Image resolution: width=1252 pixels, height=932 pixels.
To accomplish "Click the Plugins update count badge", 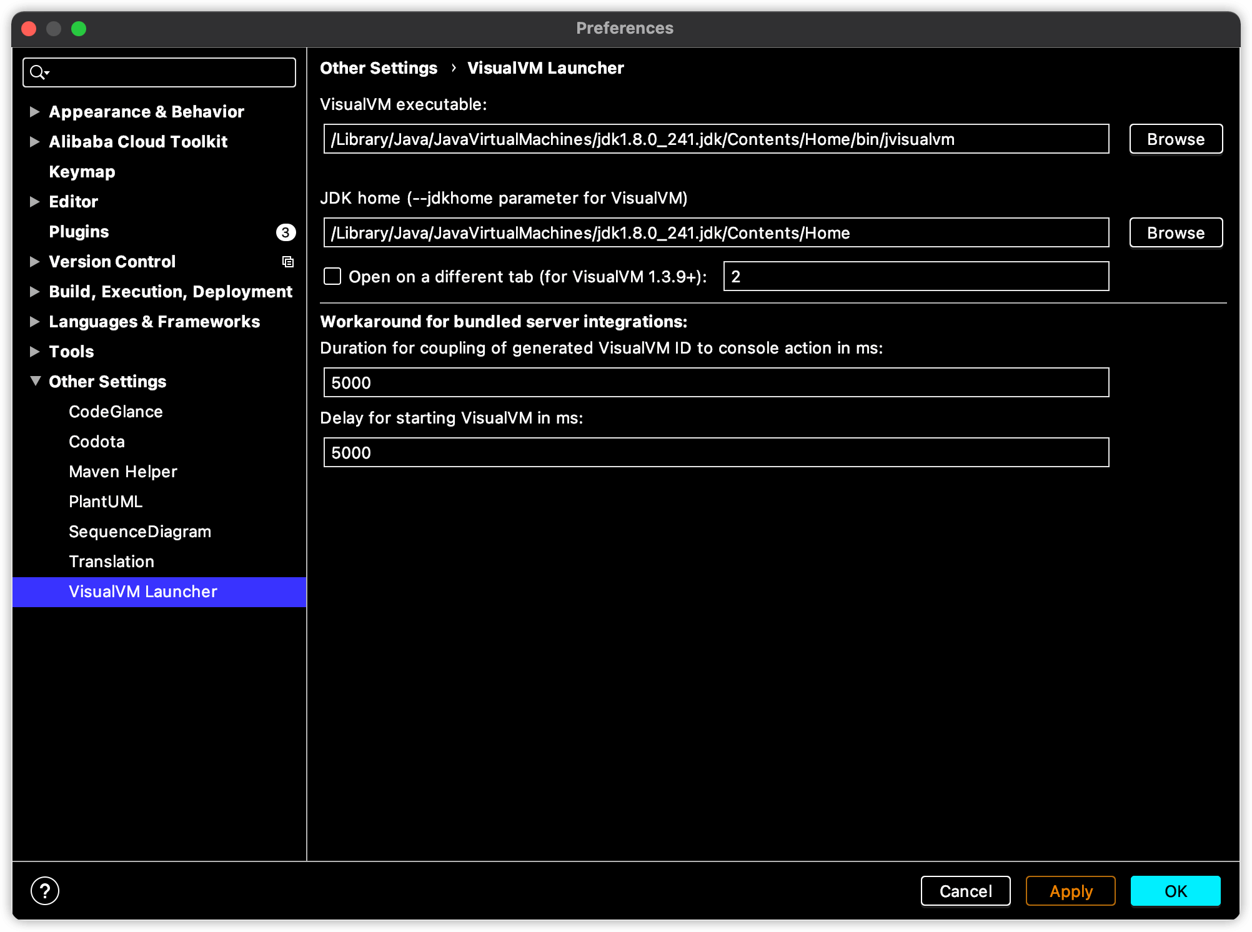I will point(286,232).
